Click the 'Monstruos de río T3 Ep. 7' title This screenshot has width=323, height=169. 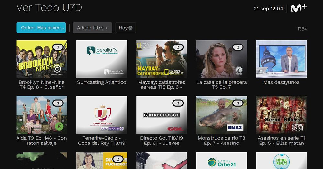221,141
